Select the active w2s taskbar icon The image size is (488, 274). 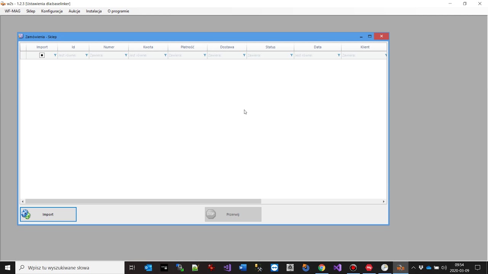coord(400,268)
